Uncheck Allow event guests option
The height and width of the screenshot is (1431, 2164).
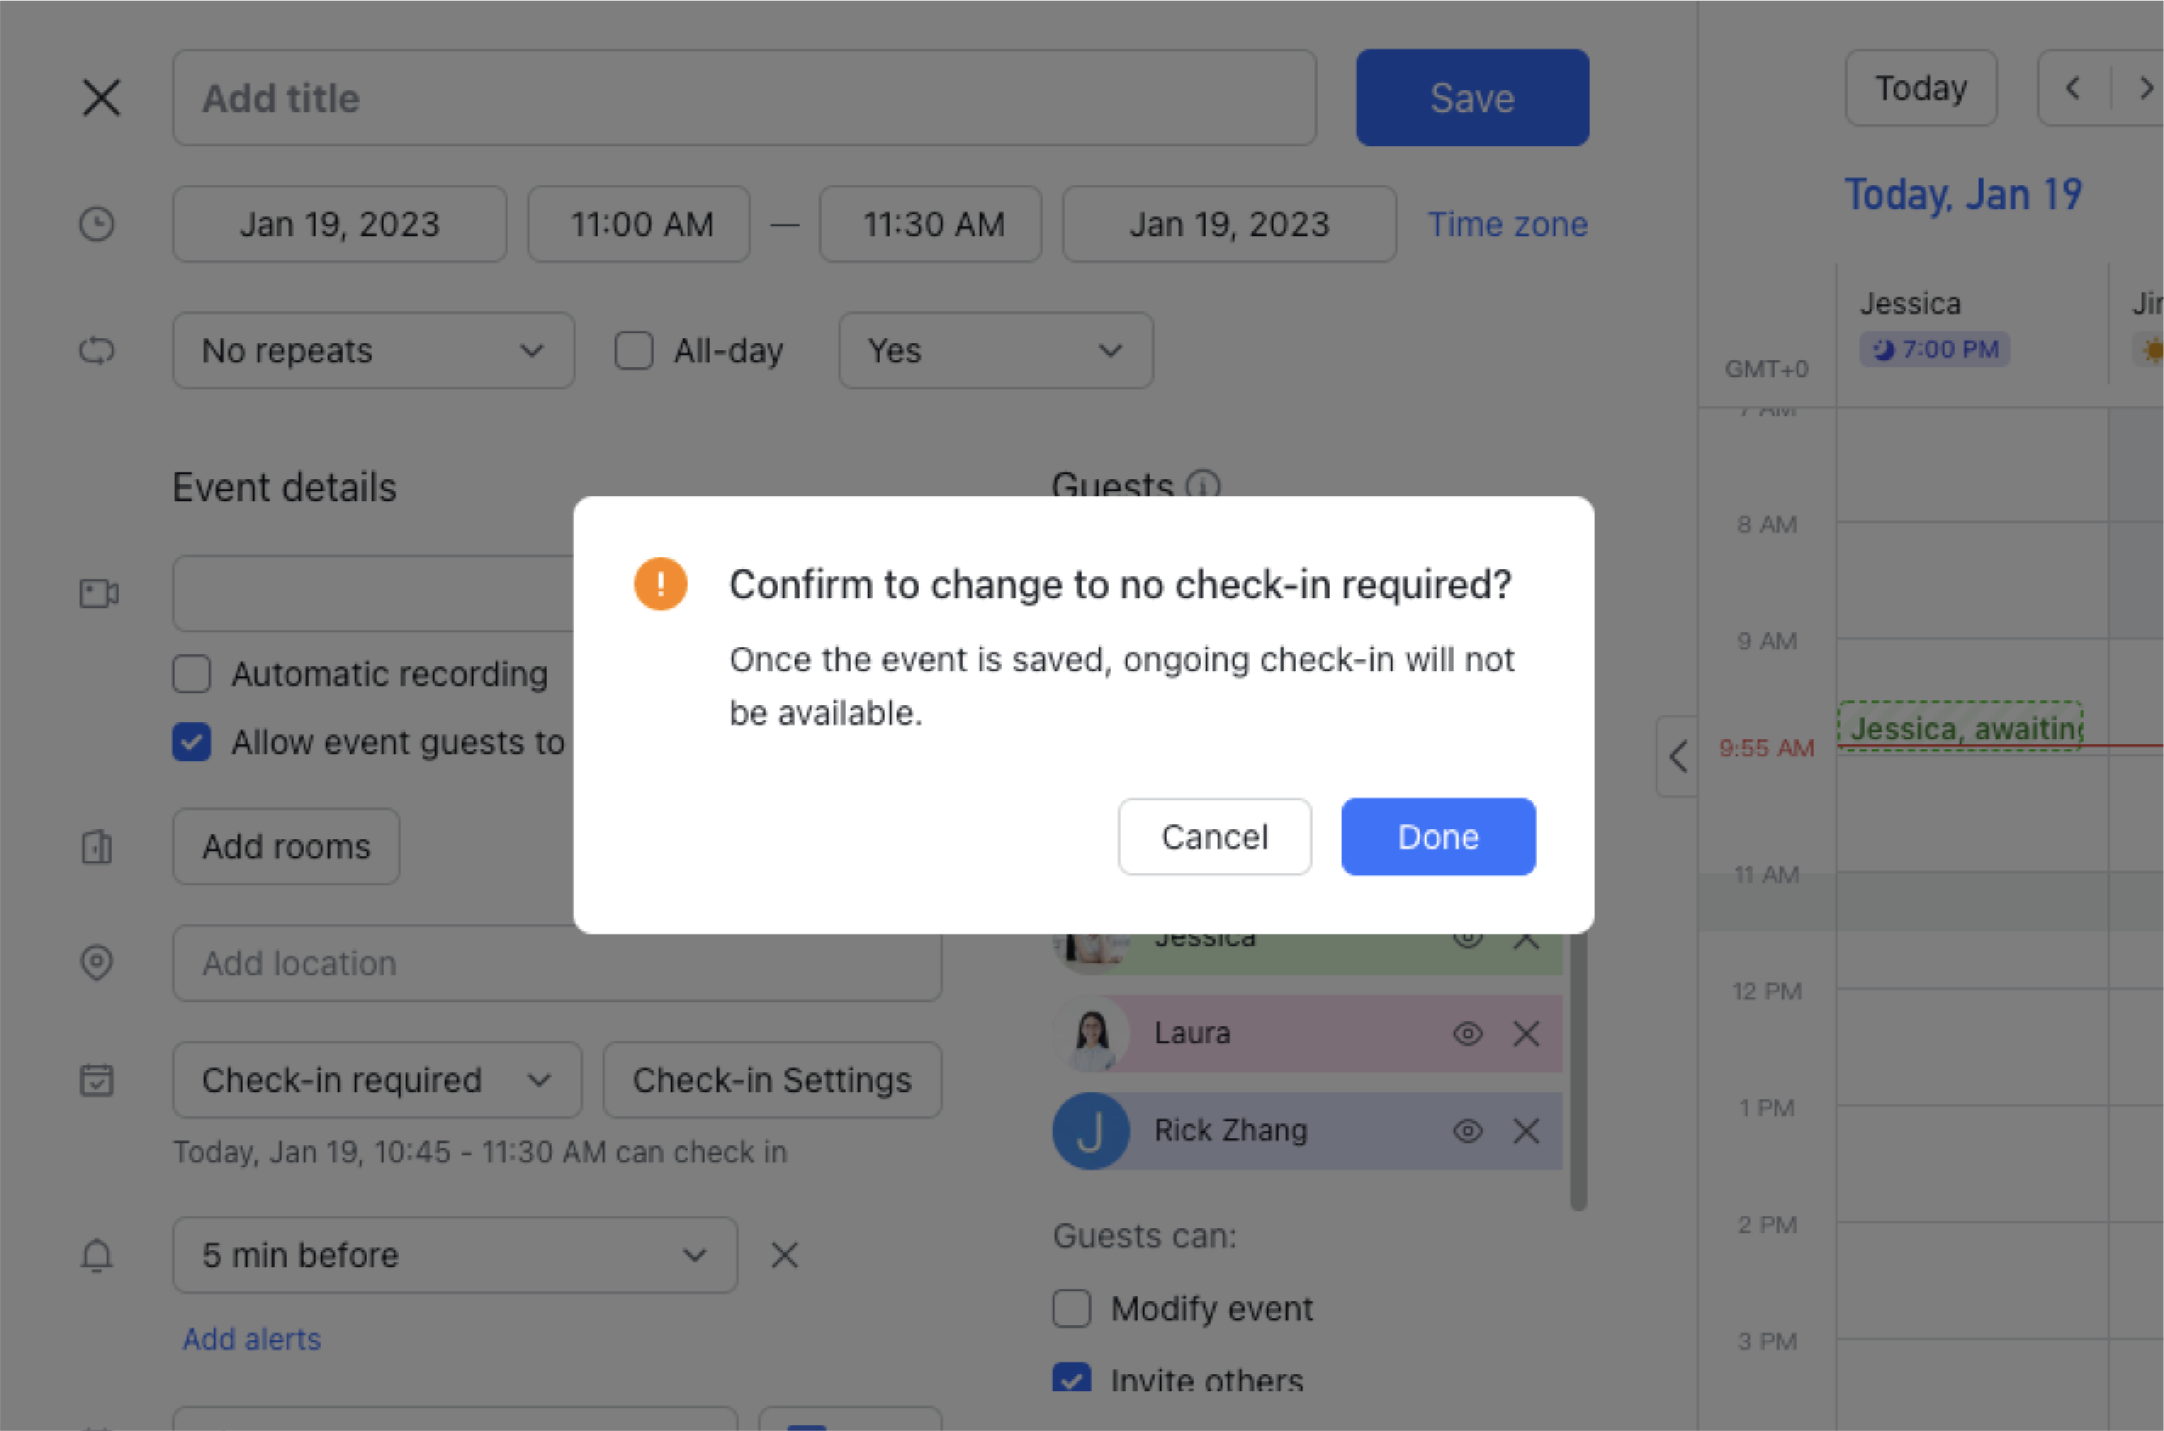191,742
